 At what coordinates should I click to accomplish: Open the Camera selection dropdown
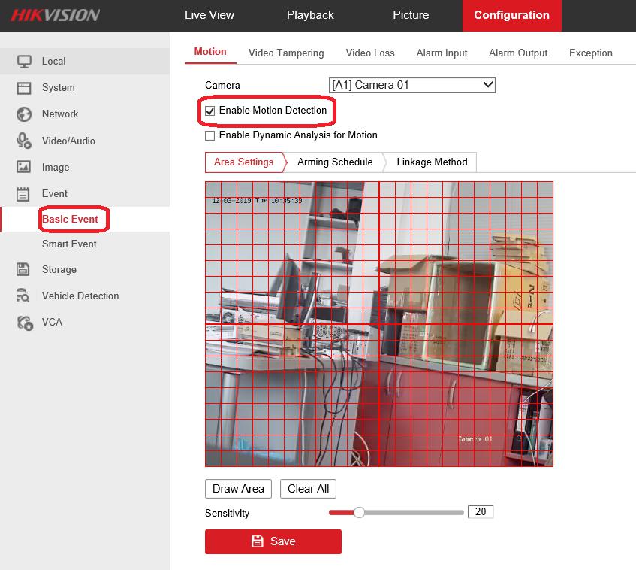tap(411, 85)
